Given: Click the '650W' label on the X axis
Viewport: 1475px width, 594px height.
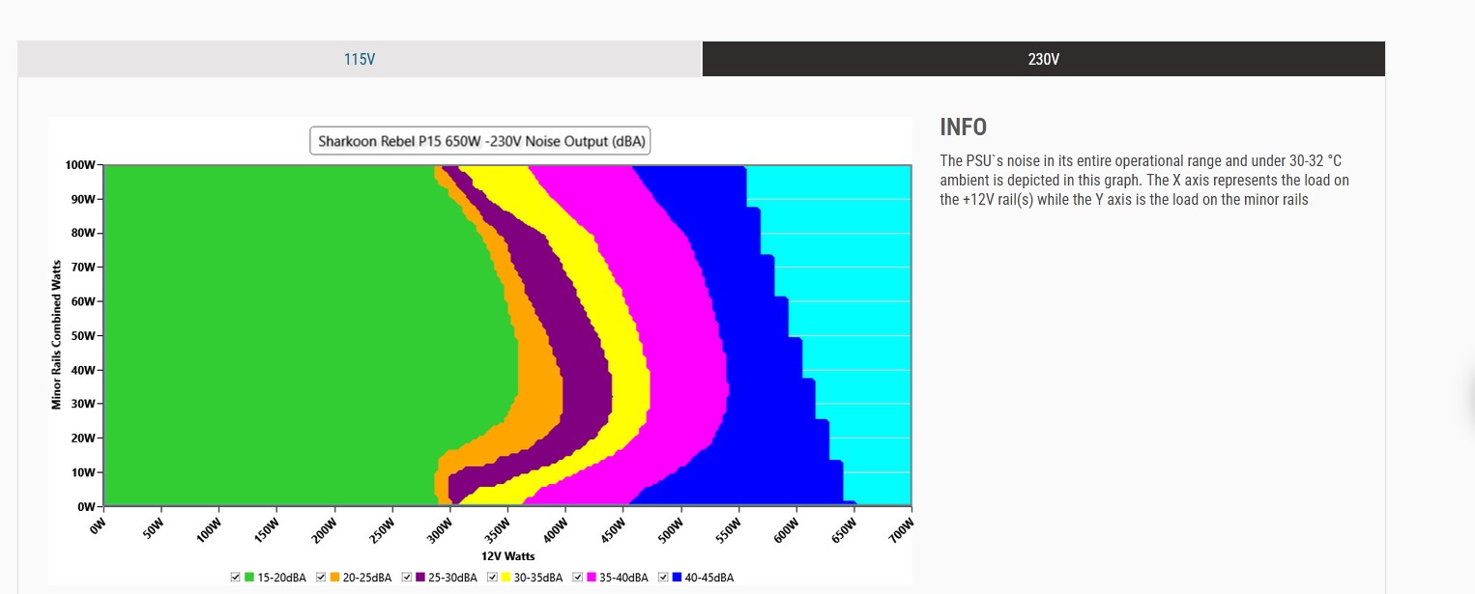Looking at the screenshot, I should 844,530.
